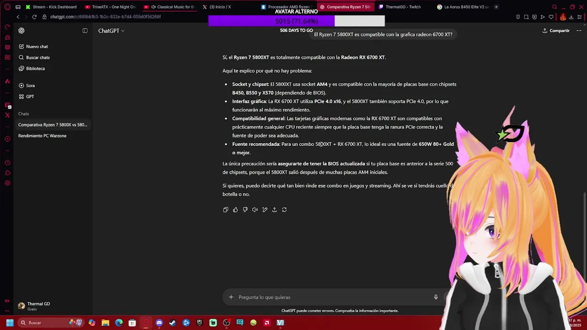
Task: Open File Explorer from taskbar
Action: pyautogui.click(x=105, y=323)
